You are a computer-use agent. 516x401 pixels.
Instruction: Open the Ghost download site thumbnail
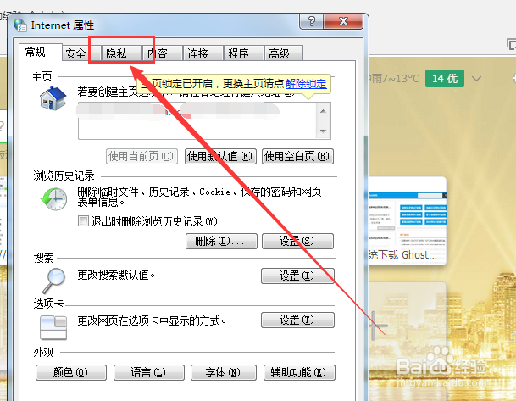click(x=408, y=221)
